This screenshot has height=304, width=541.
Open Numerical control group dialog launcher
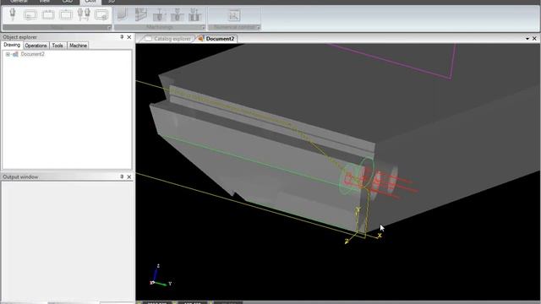[x=258, y=28]
